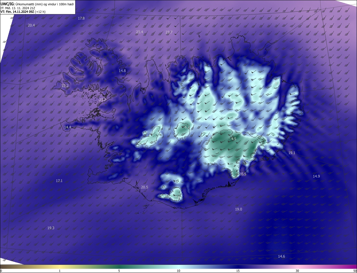Click the colorbar tick labeled 15

pyautogui.click(x=238, y=271)
